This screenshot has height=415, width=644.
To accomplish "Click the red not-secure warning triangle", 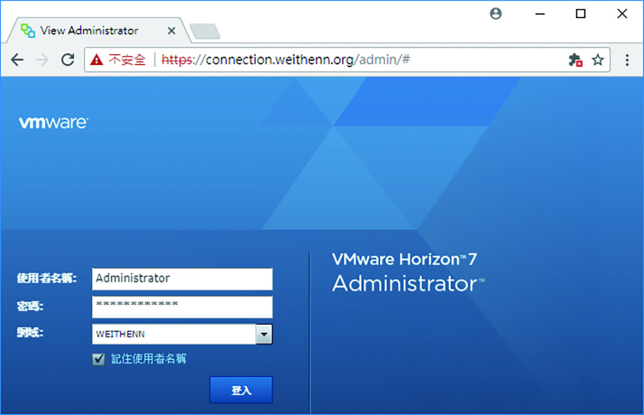I will click(x=97, y=60).
